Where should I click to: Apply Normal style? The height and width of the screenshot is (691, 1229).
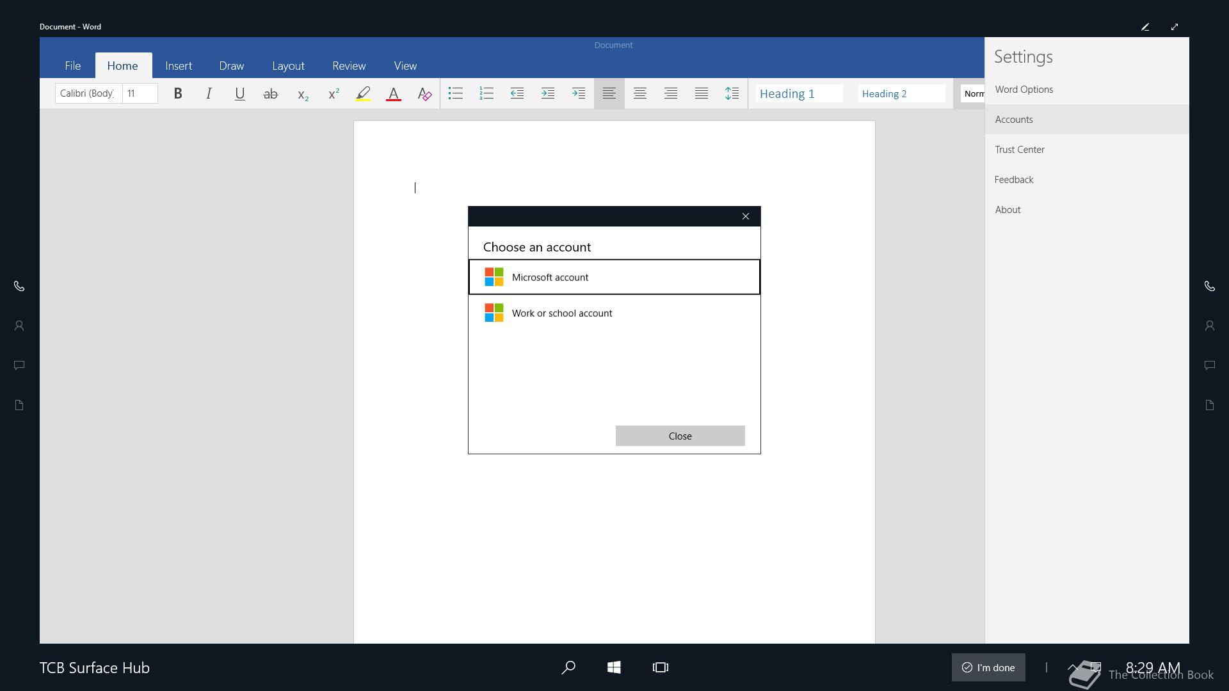973,93
